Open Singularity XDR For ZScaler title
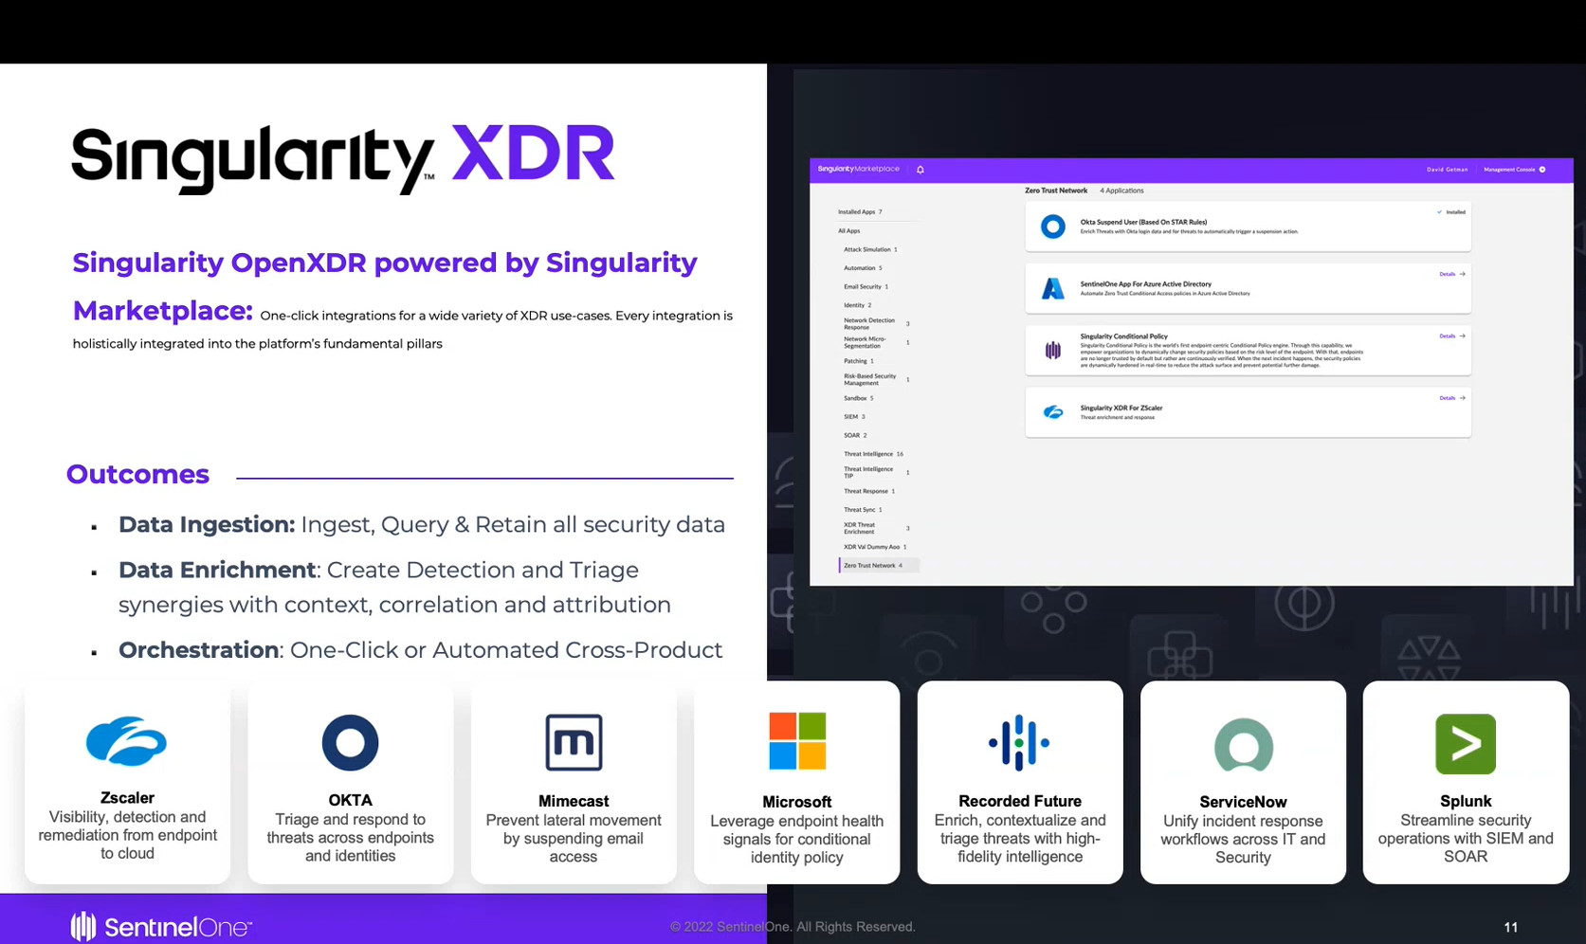Screen dimensions: 1586x944 click(1121, 408)
